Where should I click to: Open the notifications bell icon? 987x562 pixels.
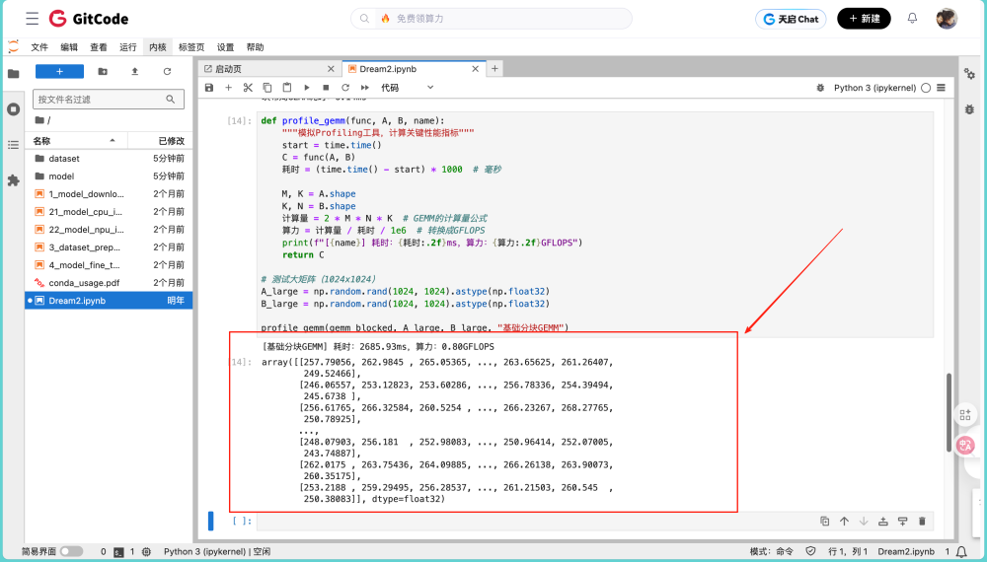click(x=912, y=18)
